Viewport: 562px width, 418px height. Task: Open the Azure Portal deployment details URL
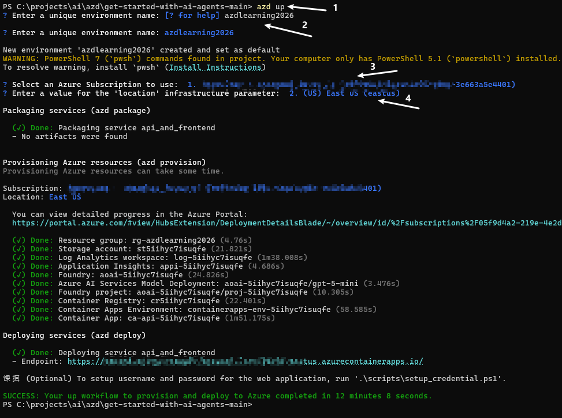286,223
